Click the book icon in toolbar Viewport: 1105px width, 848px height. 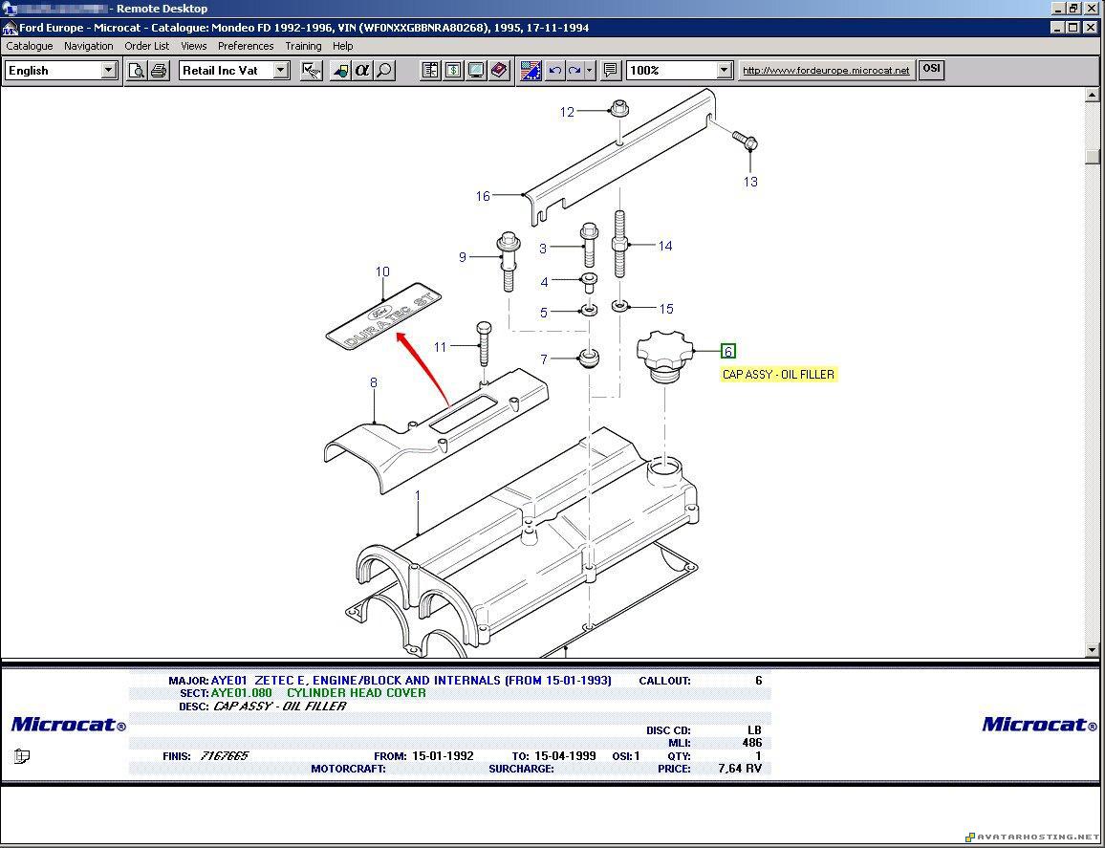coord(499,71)
